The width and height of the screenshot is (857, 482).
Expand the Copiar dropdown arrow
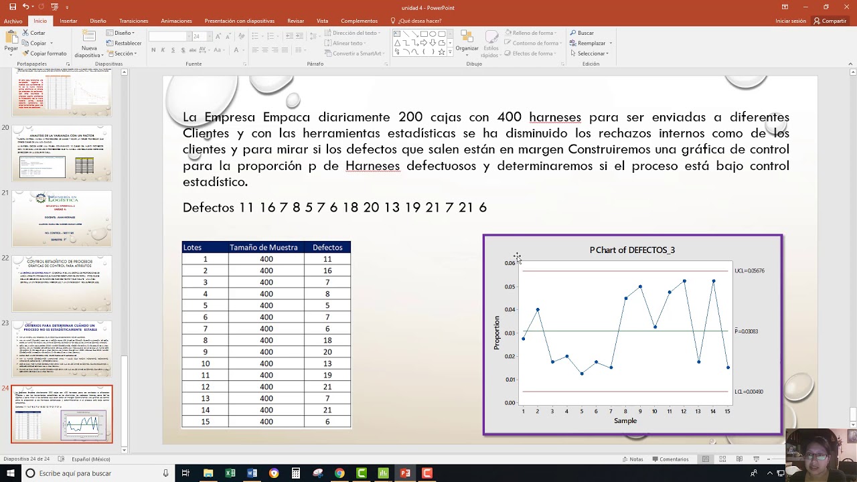click(52, 44)
